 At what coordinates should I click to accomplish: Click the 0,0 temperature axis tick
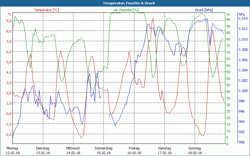click(x=9, y=114)
